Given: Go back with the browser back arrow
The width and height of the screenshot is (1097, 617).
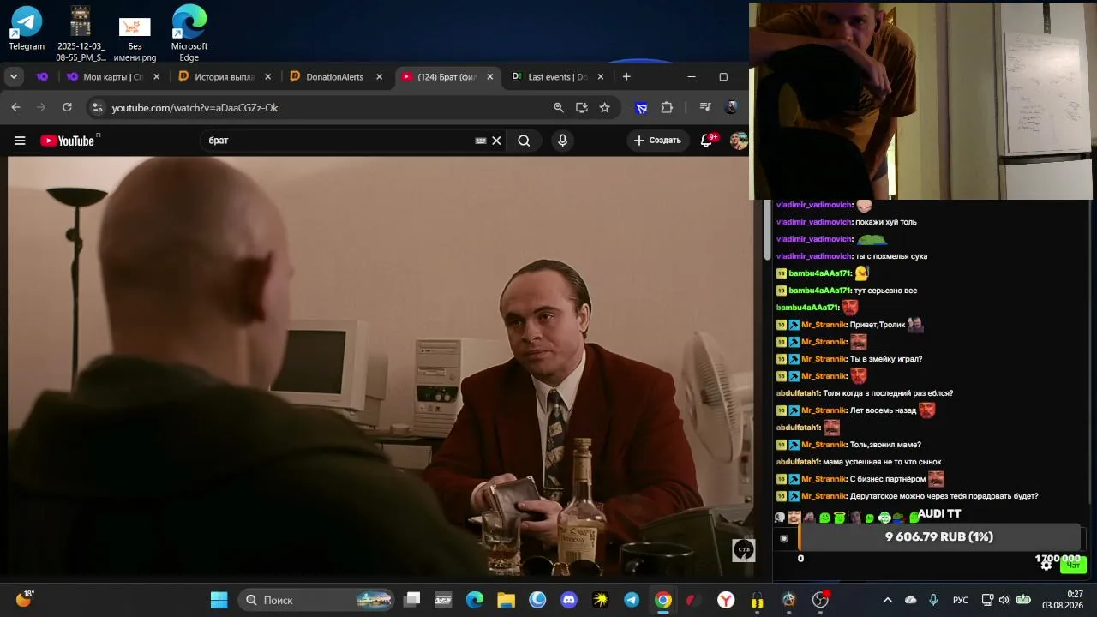Looking at the screenshot, I should pos(15,107).
